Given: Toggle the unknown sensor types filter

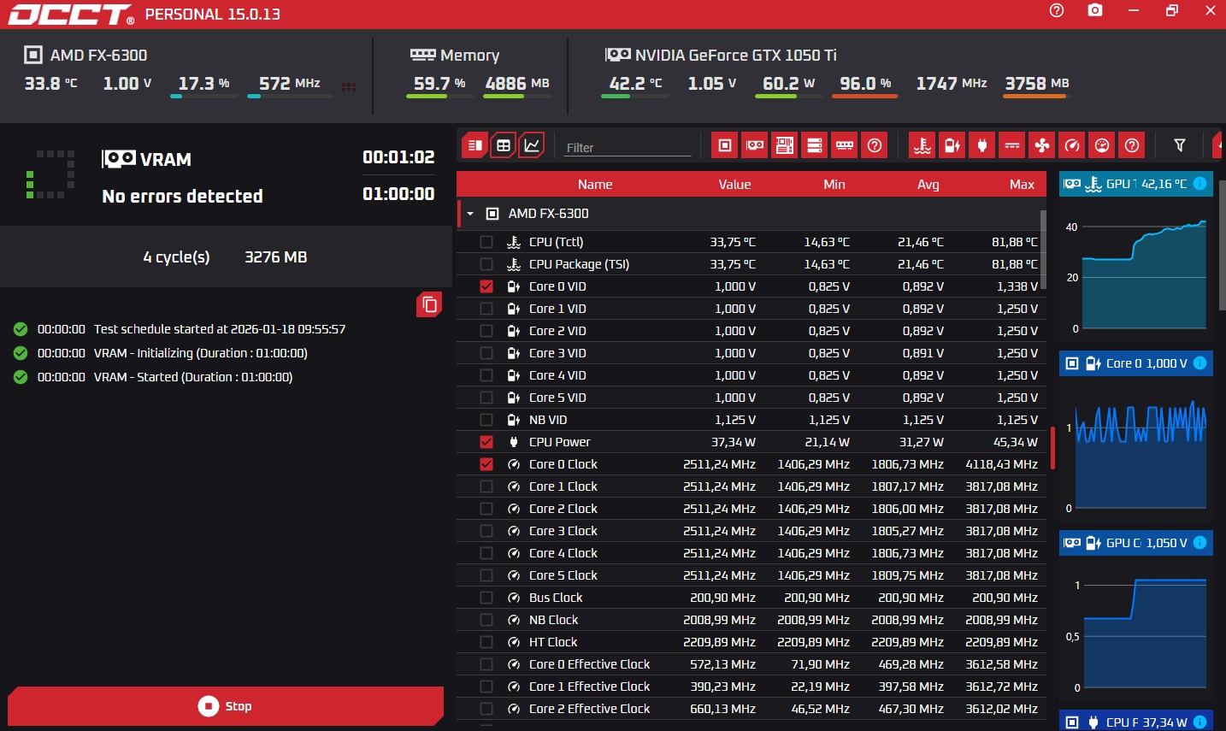Looking at the screenshot, I should pyautogui.click(x=1132, y=145).
